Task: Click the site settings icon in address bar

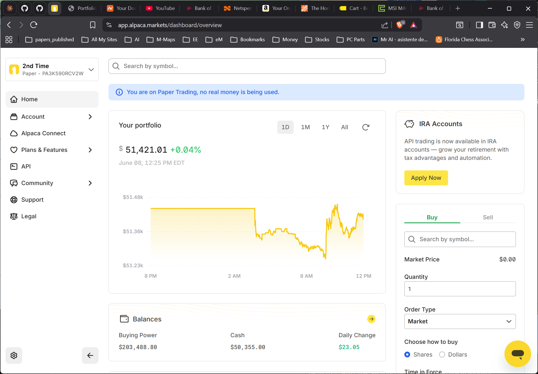Action: pos(109,25)
